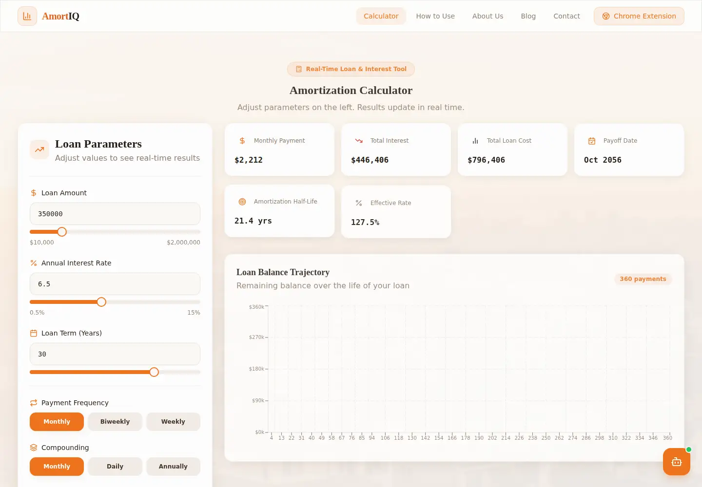Screen dimensions: 702x487
Task: Click the dollar icon next to Loan Amount
Action: (x=34, y=193)
